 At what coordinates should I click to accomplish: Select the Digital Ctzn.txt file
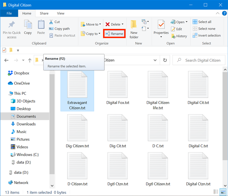click(198, 169)
